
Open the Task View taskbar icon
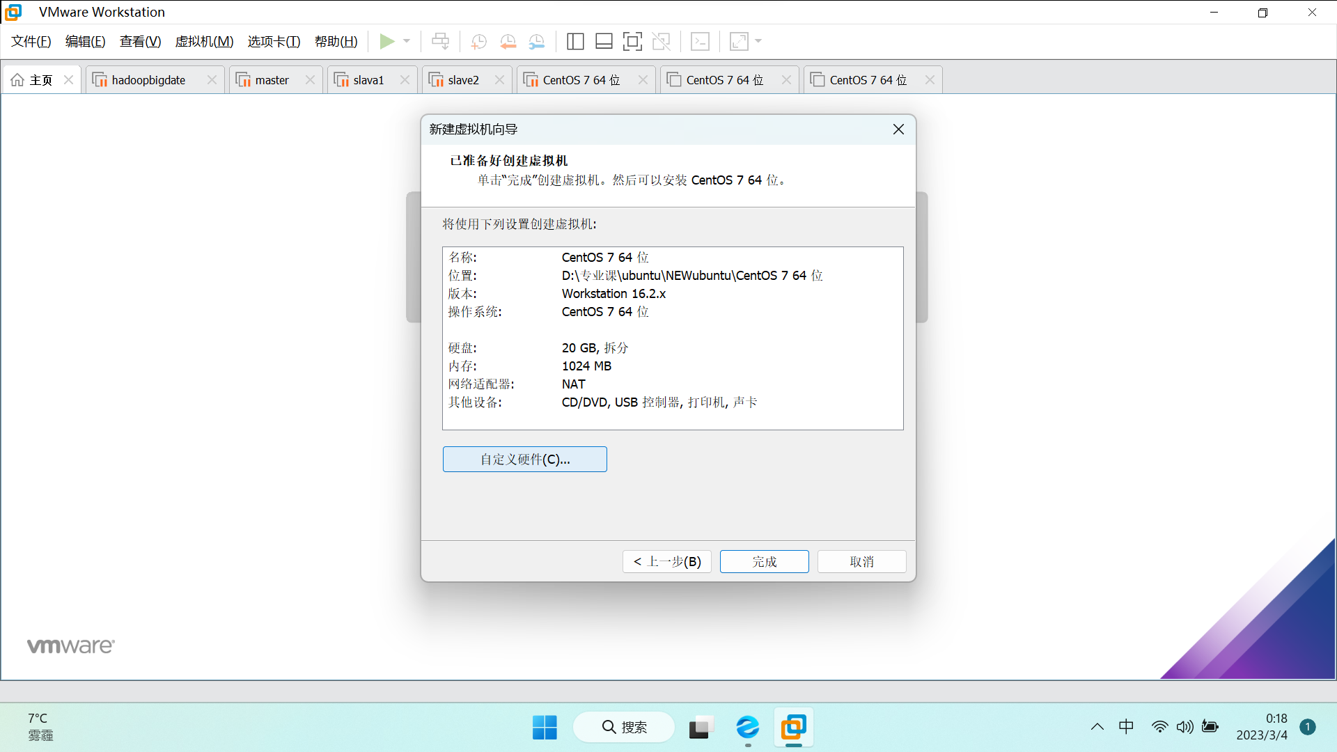pyautogui.click(x=702, y=728)
